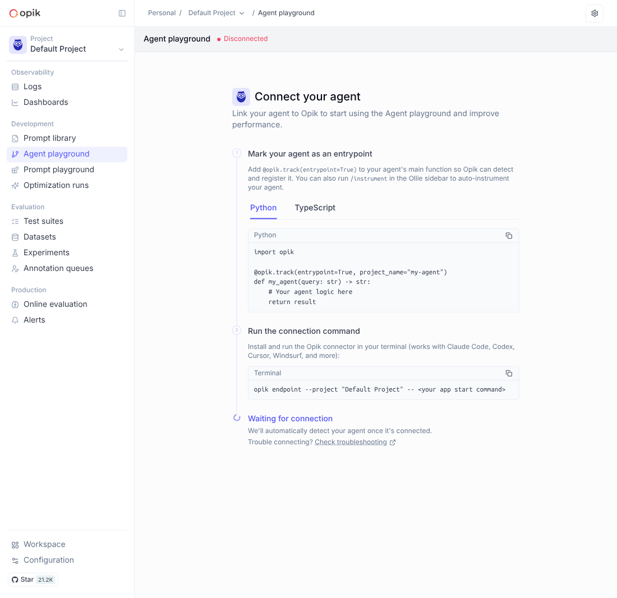The height and width of the screenshot is (598, 617).
Task: Click the Workspace grid icon
Action: 15,545
